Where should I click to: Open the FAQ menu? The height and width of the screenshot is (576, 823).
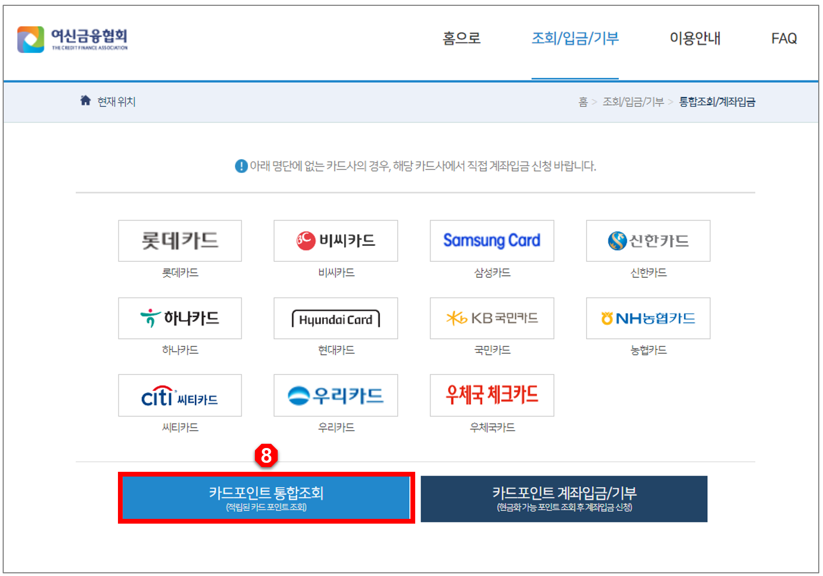pyautogui.click(x=784, y=39)
